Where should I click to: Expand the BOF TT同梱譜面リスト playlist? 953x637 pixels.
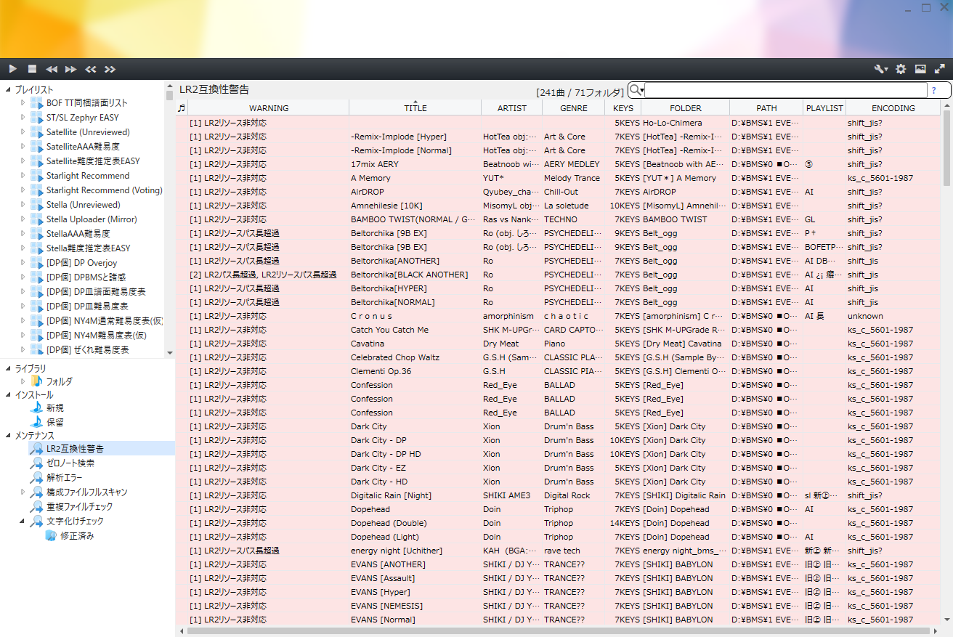23,102
